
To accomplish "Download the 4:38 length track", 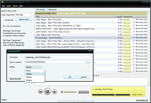I will [141, 71].
